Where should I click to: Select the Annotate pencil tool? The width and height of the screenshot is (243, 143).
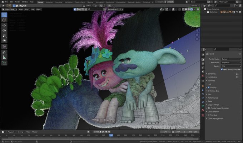pos(4,52)
